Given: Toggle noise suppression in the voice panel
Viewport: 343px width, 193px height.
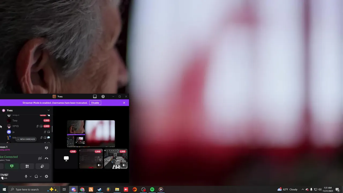Looking at the screenshot, I should (x=40, y=158).
